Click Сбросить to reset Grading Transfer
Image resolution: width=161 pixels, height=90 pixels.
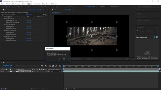point(29,15)
